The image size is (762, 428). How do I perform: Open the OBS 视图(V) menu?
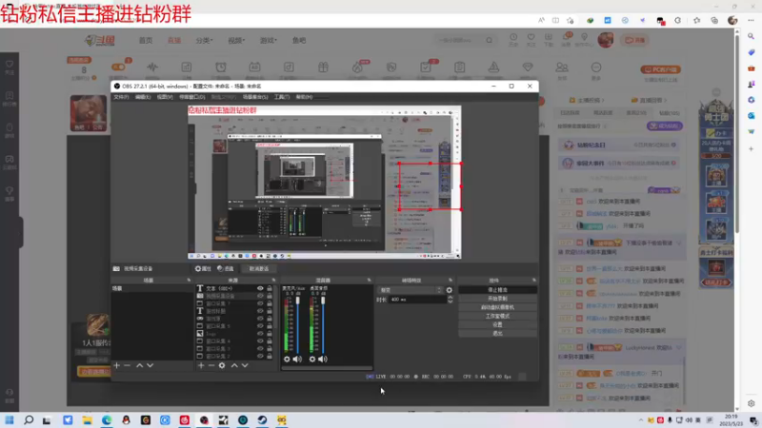pyautogui.click(x=165, y=97)
